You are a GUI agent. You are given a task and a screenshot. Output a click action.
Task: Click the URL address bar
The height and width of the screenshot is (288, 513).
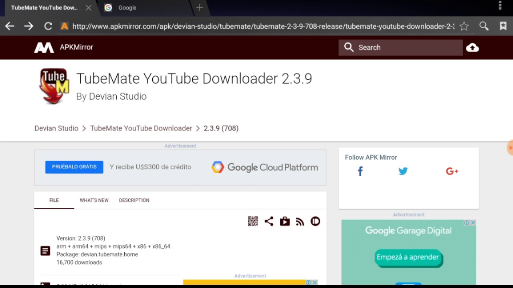coord(263,26)
